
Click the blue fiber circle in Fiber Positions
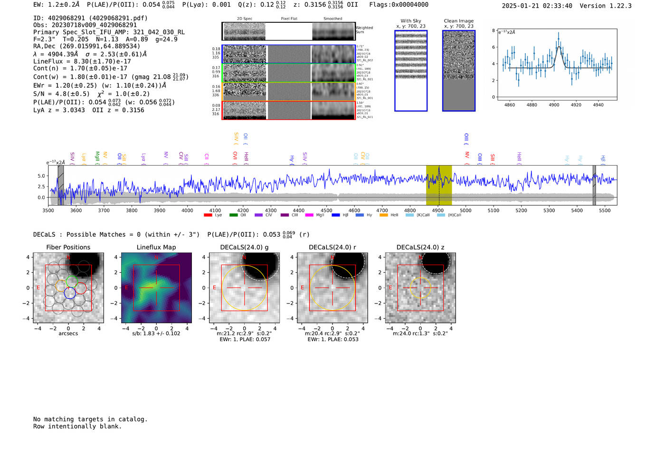coord(70,293)
